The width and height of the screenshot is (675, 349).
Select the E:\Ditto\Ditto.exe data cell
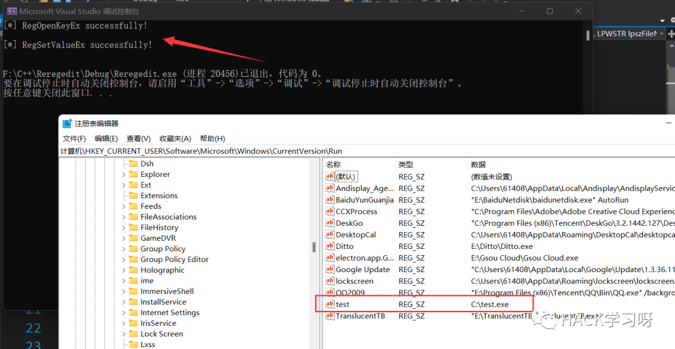pyautogui.click(x=502, y=246)
